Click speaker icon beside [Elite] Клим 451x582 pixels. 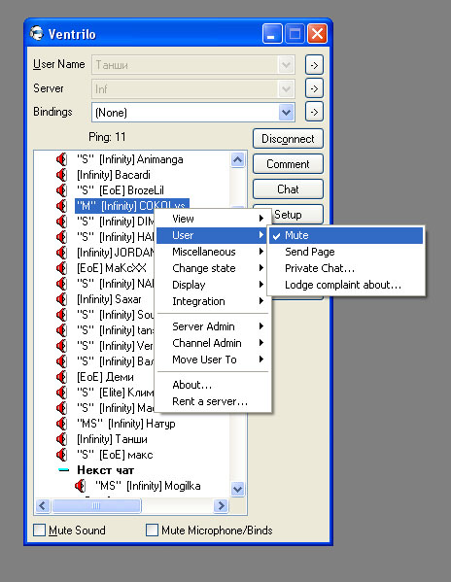point(61,393)
